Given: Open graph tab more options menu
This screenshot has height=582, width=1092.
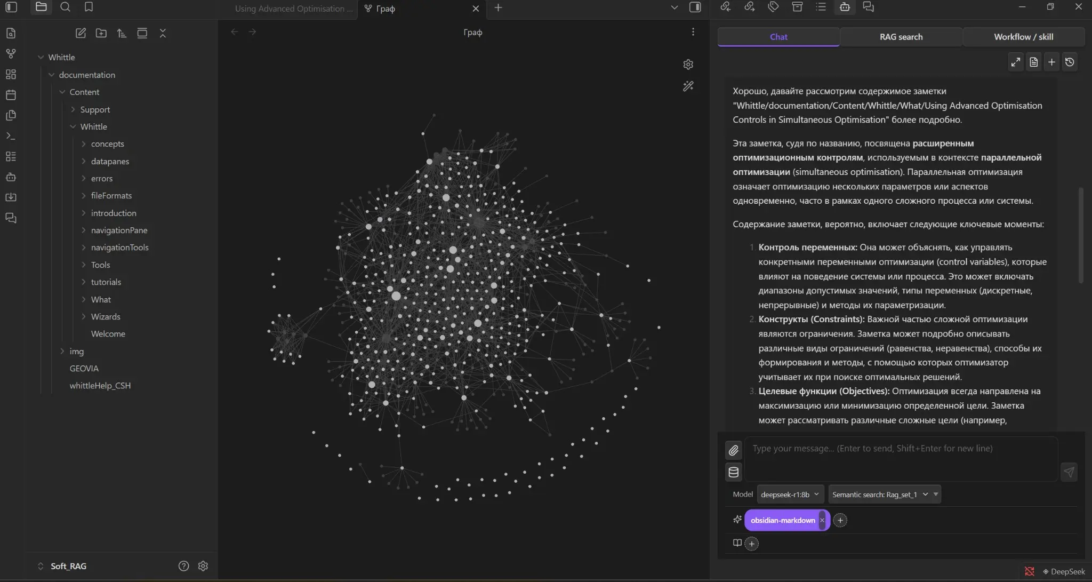Looking at the screenshot, I should pyautogui.click(x=693, y=32).
